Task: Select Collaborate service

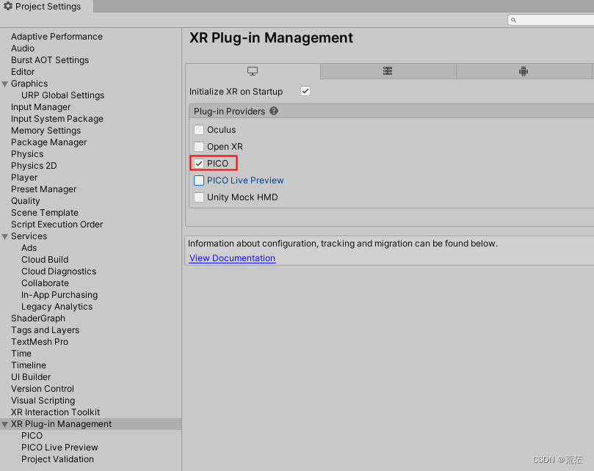Action: pyautogui.click(x=45, y=283)
